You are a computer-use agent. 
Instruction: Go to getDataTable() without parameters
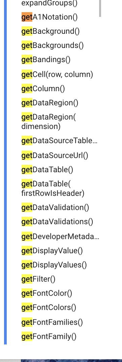click(x=47, y=170)
